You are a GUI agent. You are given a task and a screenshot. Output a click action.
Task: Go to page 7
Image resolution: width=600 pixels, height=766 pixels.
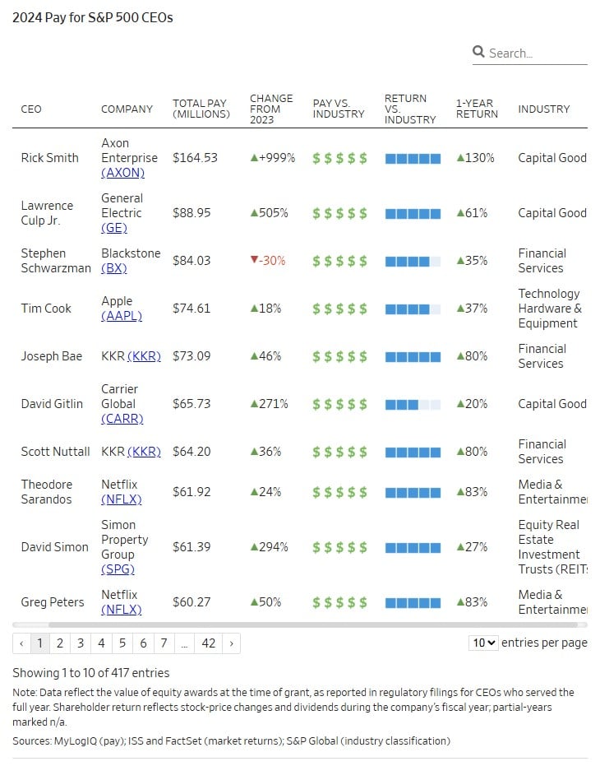(164, 643)
